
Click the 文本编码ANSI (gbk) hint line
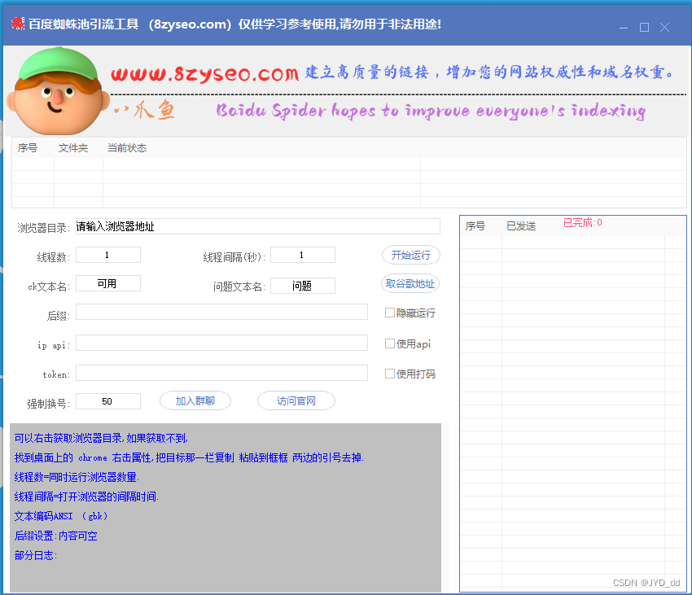point(61,516)
